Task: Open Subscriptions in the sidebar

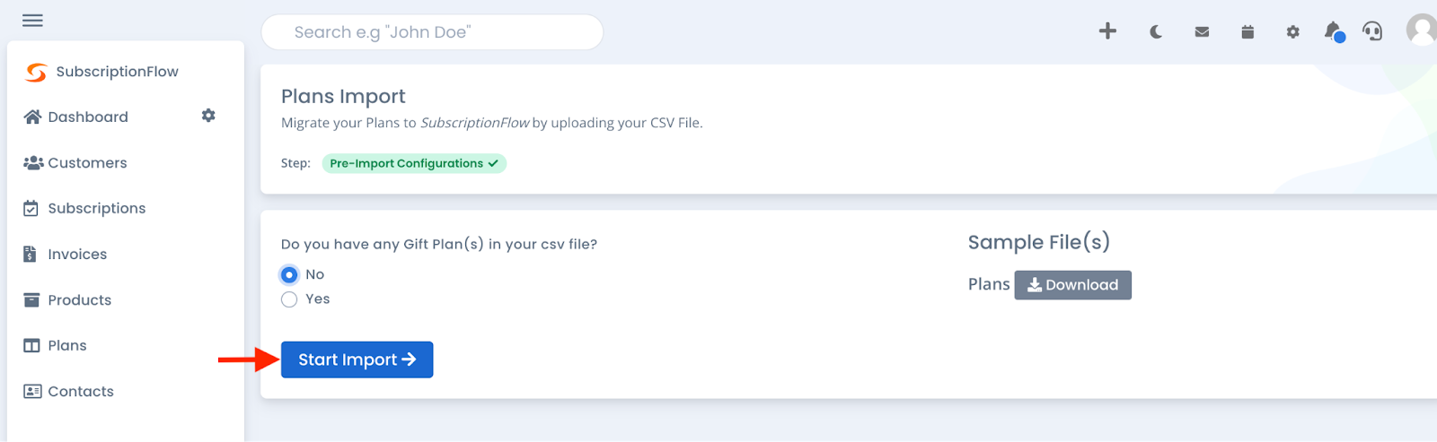Action: coord(84,208)
